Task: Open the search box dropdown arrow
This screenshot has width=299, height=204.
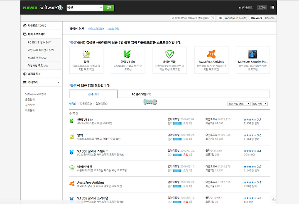Action: (x=101, y=7)
